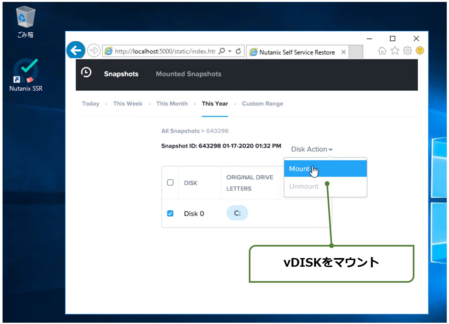The height and width of the screenshot is (324, 449).
Task: Open the Nutanix SSR desktop shortcut
Action: 26,75
